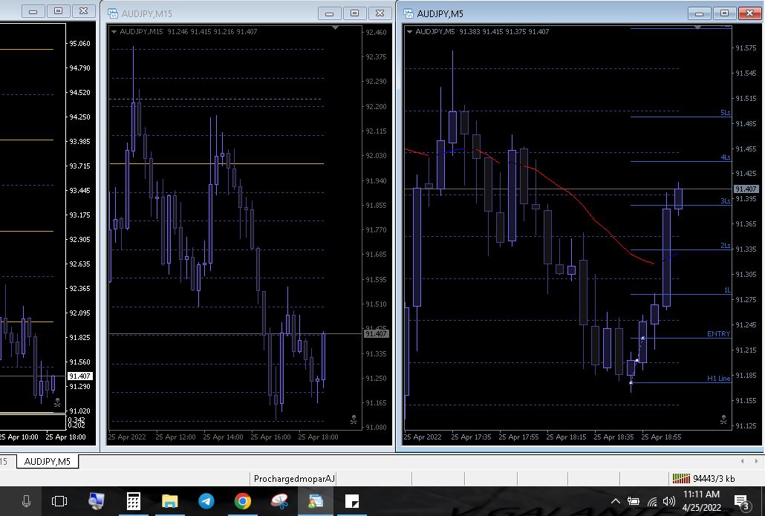Click the ProchargedmoparAJ profile in status bar
This screenshot has height=516, width=765.
(x=294, y=478)
